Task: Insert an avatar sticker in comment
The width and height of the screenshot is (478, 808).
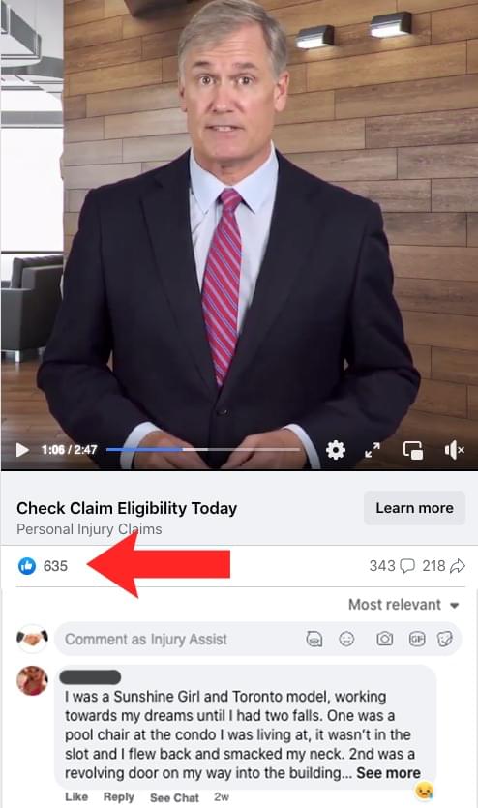Action: pyautogui.click(x=314, y=639)
